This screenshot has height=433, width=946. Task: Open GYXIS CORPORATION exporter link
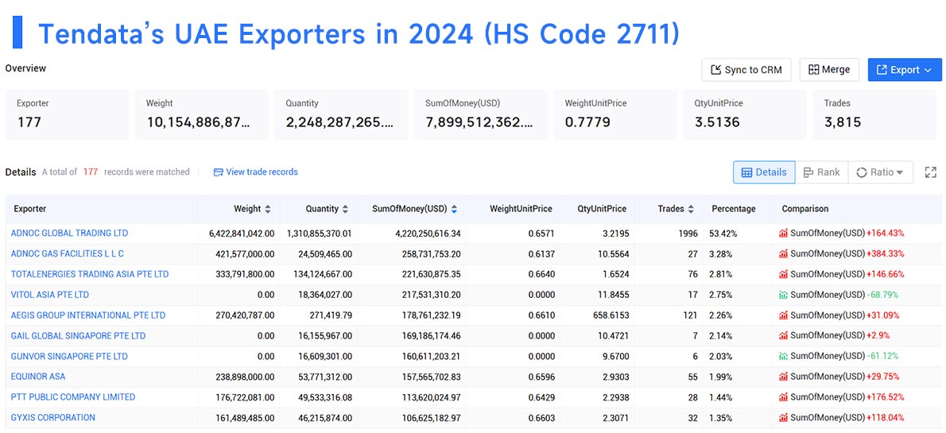(x=53, y=417)
